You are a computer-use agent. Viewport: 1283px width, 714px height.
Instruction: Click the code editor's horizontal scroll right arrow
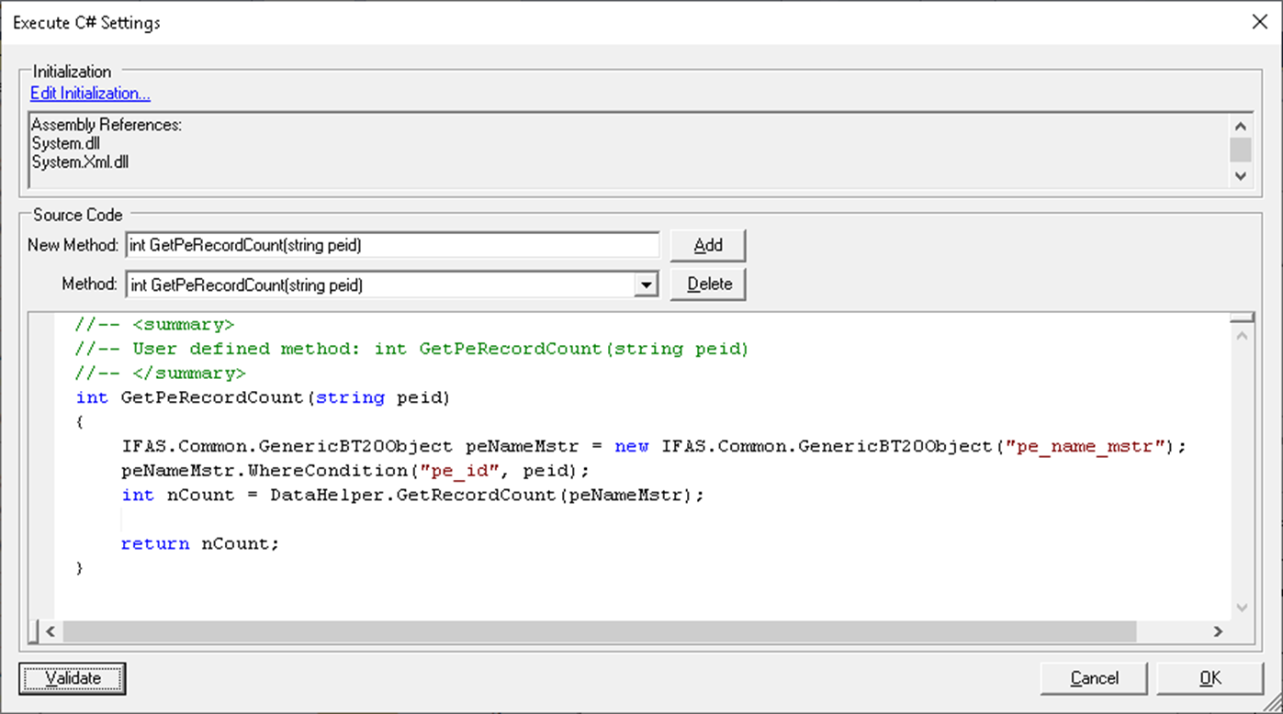[1218, 631]
